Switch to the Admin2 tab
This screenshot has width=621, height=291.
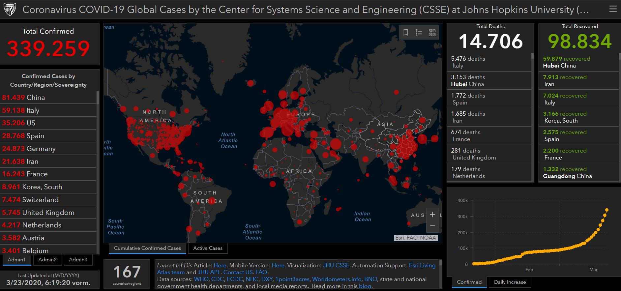point(47,260)
